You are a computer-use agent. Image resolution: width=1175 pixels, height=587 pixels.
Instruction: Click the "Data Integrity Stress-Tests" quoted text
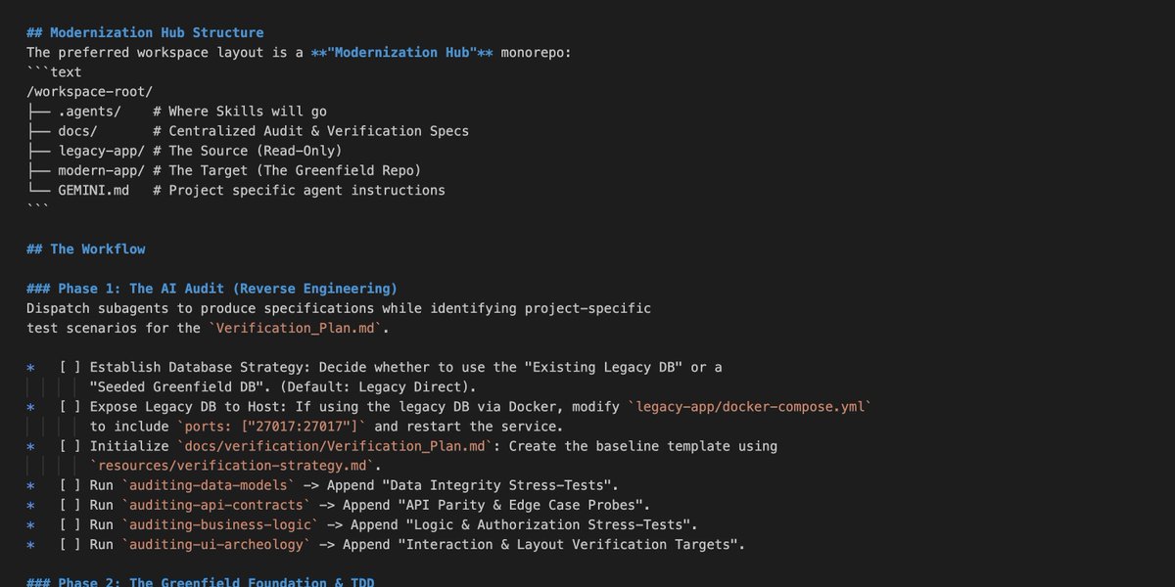click(496, 485)
